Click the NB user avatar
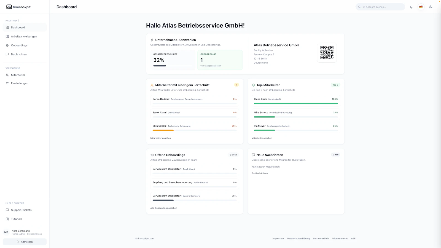 click(6, 232)
